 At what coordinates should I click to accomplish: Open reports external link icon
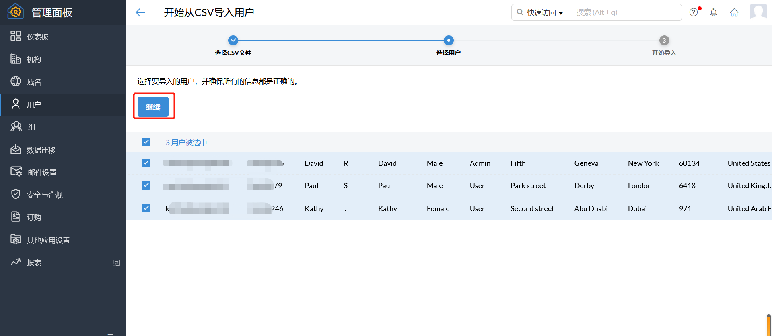click(x=117, y=263)
